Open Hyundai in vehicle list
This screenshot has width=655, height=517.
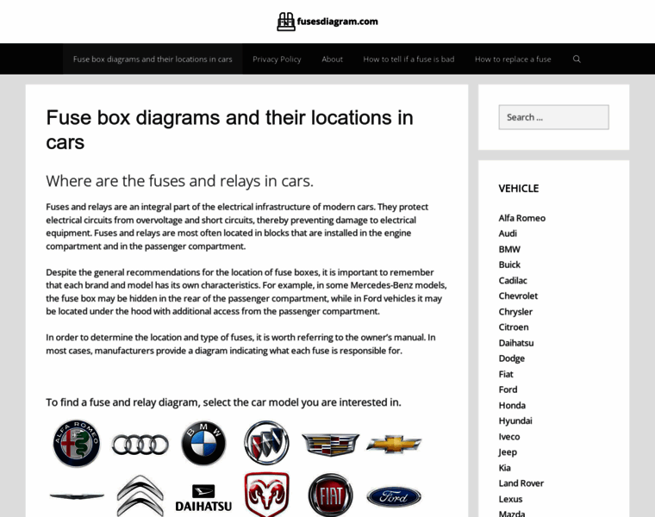[515, 421]
